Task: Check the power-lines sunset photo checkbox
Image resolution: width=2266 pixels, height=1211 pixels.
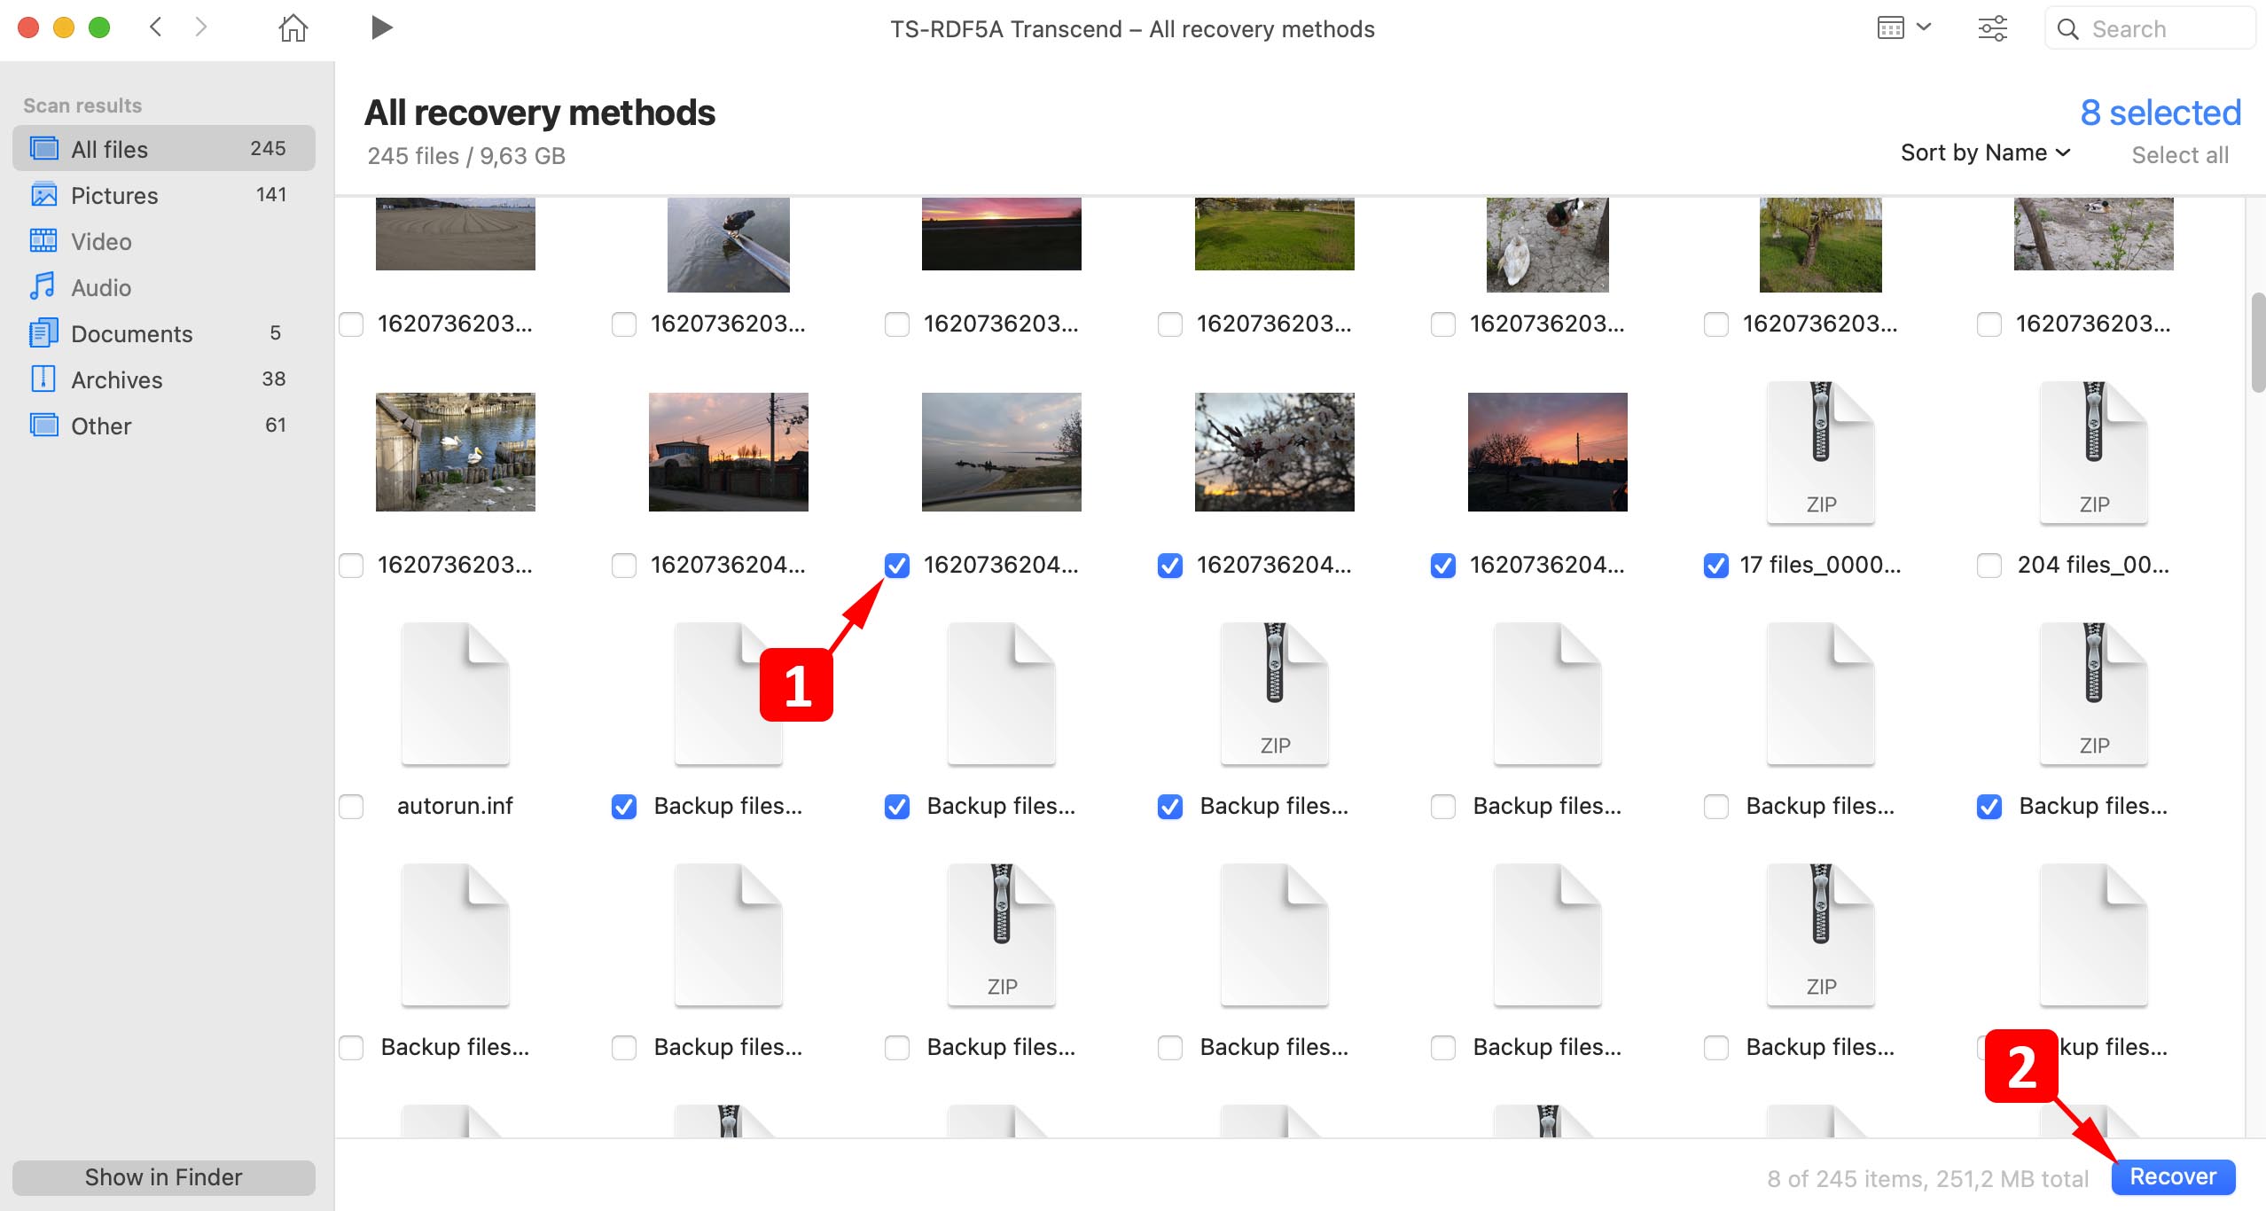Action: [x=624, y=565]
